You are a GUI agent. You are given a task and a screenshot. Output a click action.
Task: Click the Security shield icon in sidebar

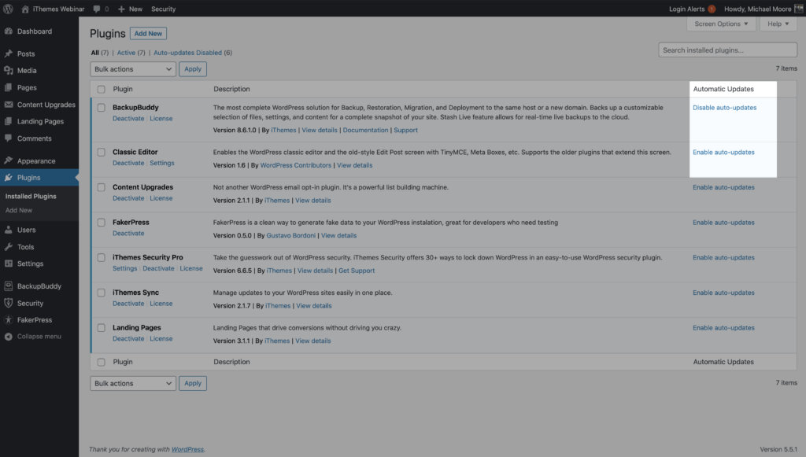pyautogui.click(x=8, y=303)
